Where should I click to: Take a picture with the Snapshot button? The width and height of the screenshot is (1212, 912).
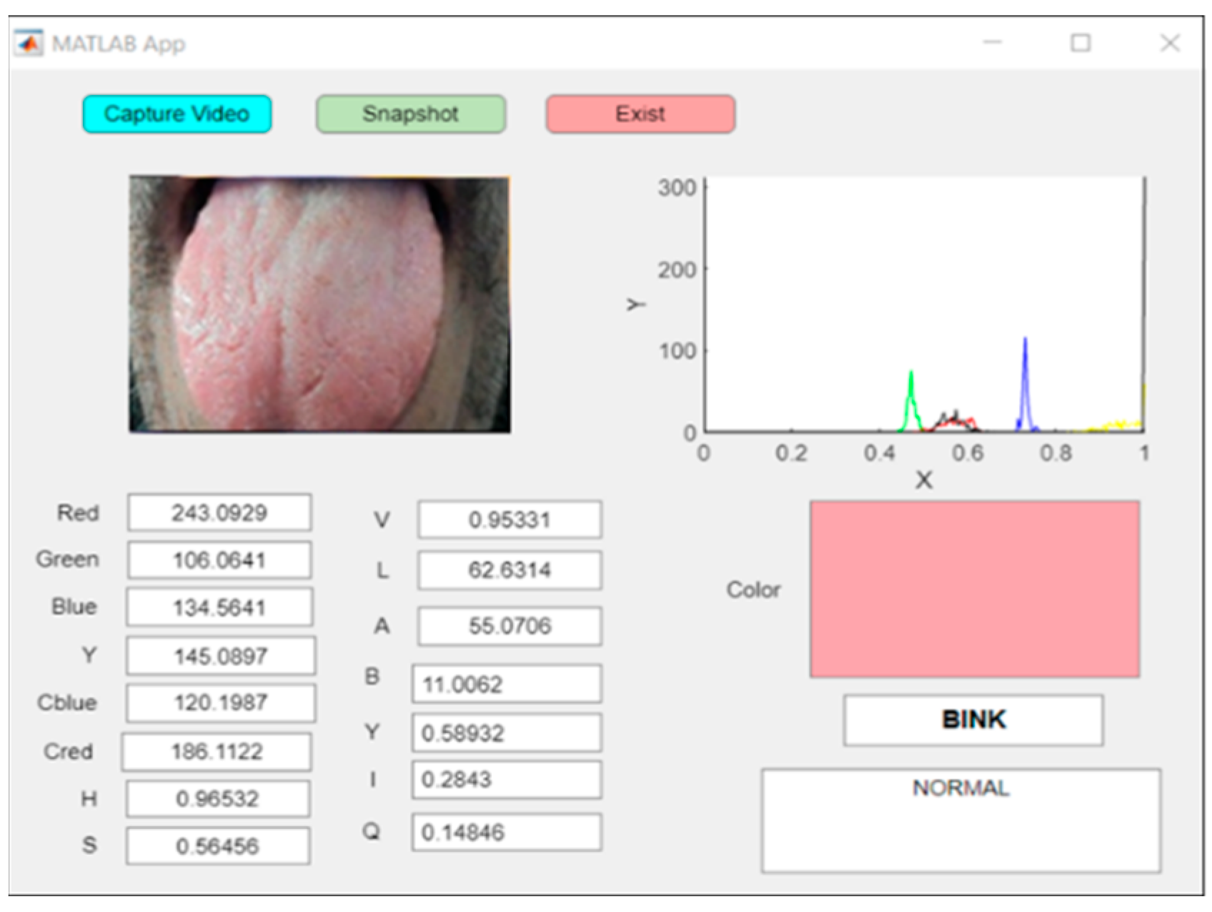click(411, 114)
